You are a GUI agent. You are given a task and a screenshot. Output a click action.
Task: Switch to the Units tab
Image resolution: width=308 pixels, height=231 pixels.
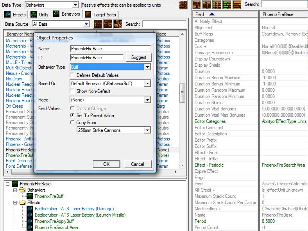[x=40, y=15]
